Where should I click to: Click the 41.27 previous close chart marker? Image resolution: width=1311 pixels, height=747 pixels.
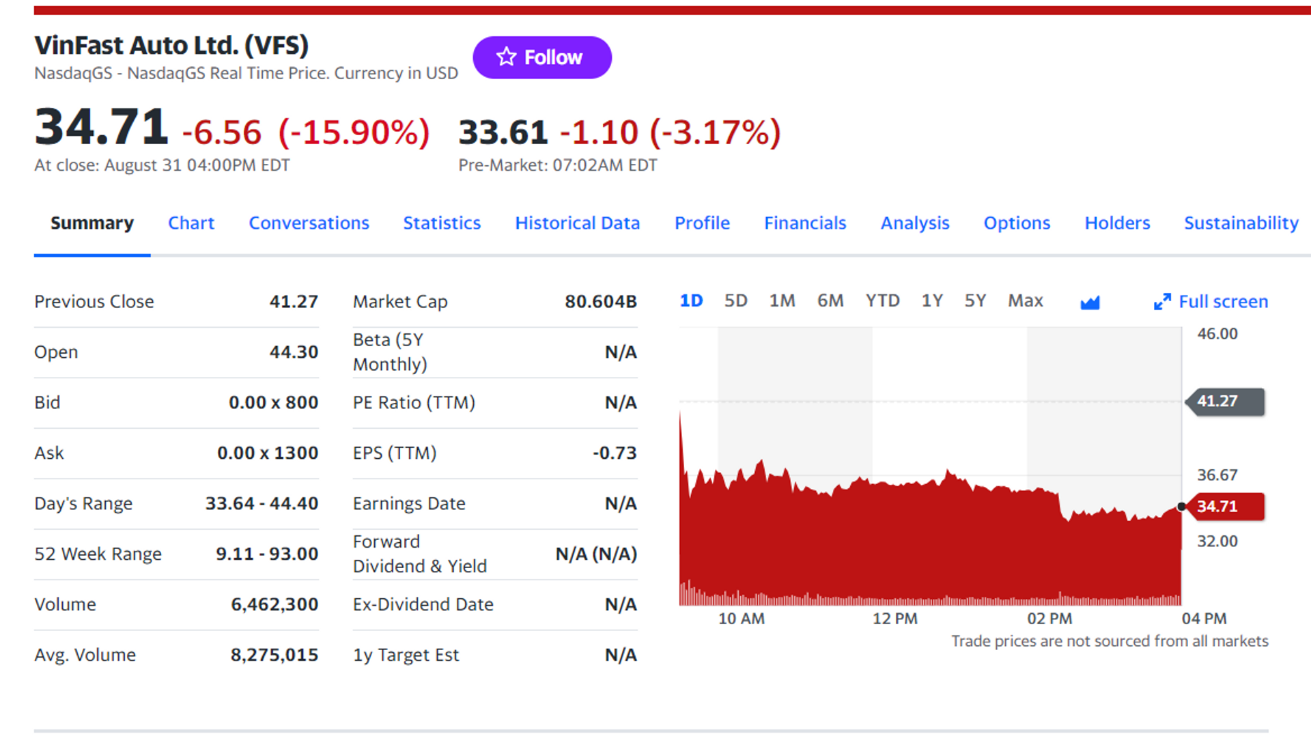pos(1225,401)
